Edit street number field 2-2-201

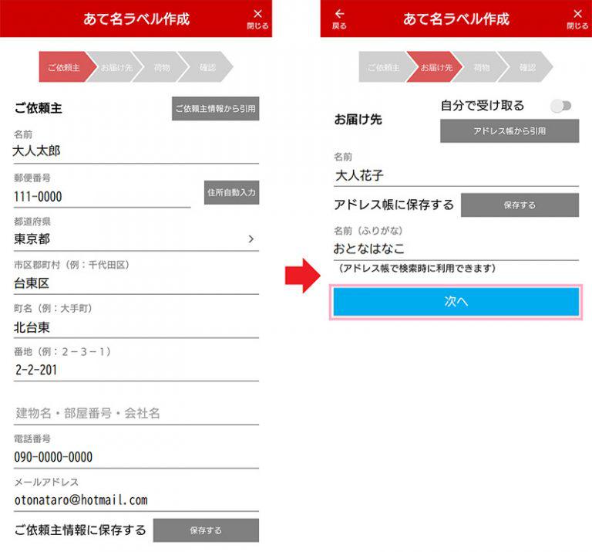[x=136, y=370]
